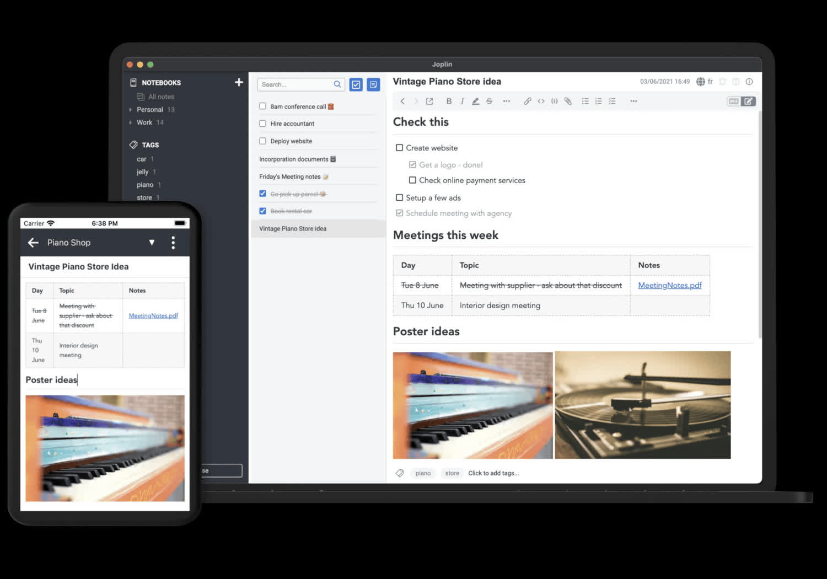This screenshot has width=827, height=579.
Task: Check the Hire accountant to-do
Action: pyautogui.click(x=263, y=124)
